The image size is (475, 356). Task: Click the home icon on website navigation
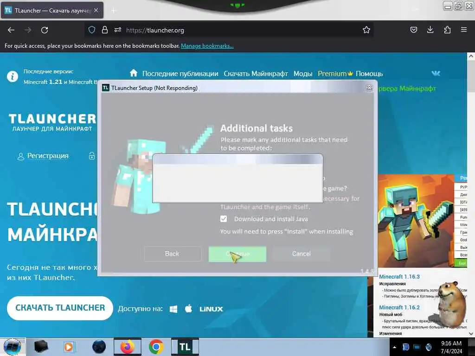134,73
